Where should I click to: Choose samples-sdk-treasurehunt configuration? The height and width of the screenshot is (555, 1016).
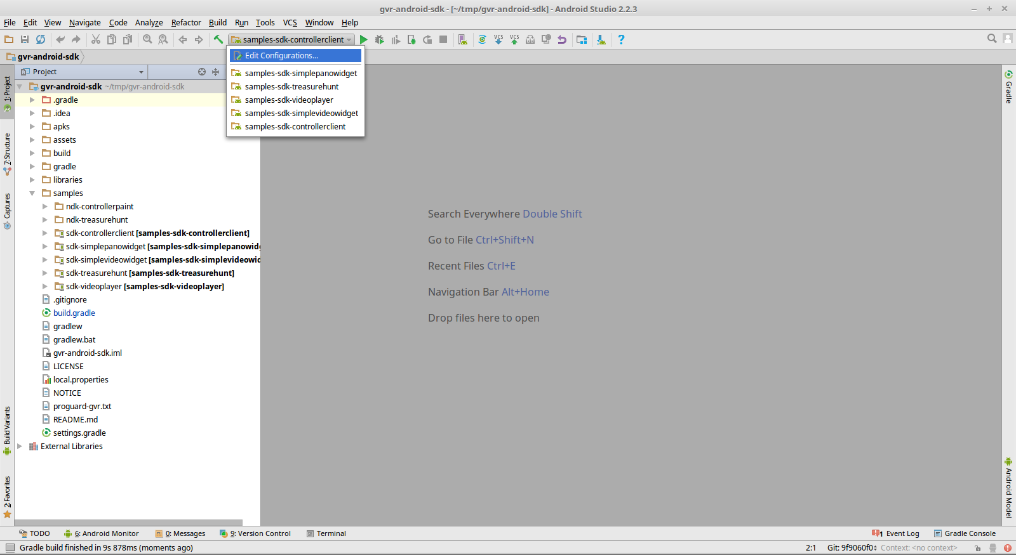(295, 87)
